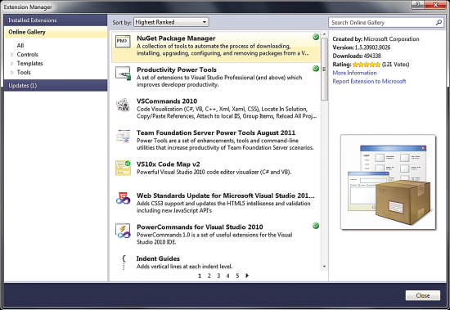Click Report Extension to Microsoft link
Image resolution: width=450 pixels, height=310 pixels.
pos(369,81)
